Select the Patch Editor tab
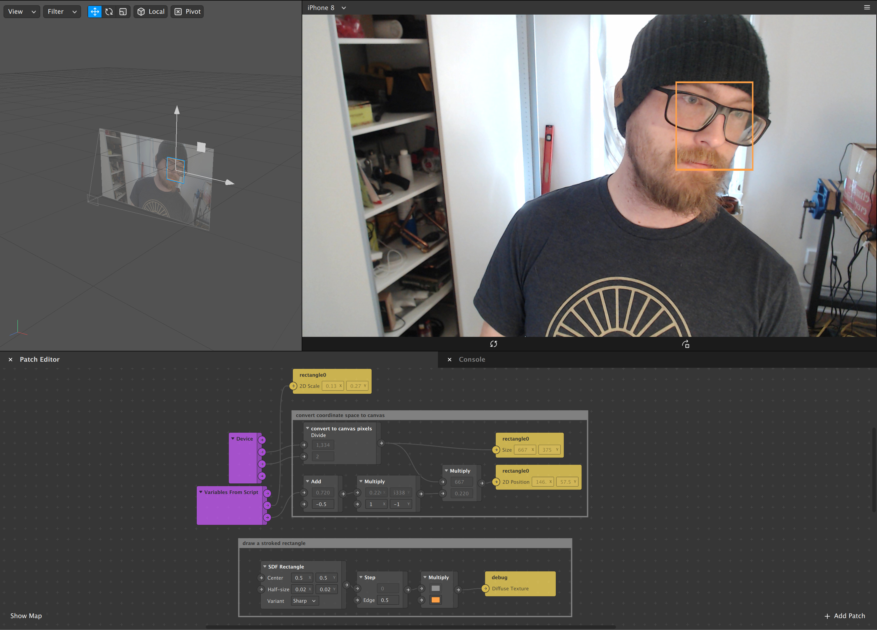Screen dimensions: 877x630 [x=40, y=360]
